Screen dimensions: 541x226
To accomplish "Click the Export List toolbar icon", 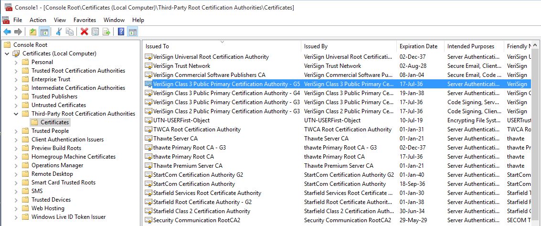I will (x=106, y=32).
